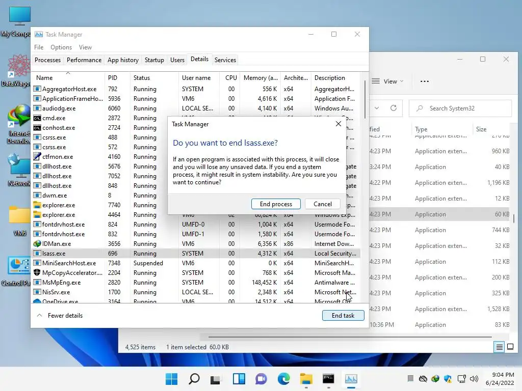522x391 pixels.
Task: Select the audiodg.exe process row
Action: point(196,108)
